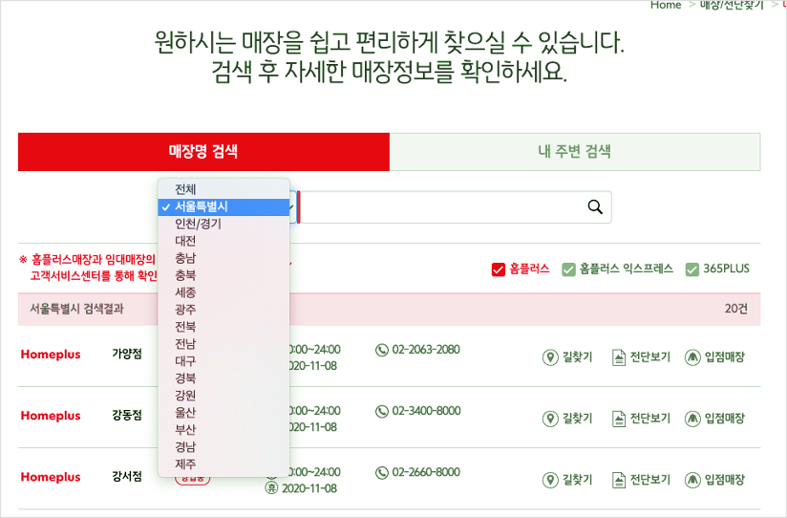Click phone icon for 02-2660-8000
Viewport: 787px width, 518px height.
pos(382,472)
